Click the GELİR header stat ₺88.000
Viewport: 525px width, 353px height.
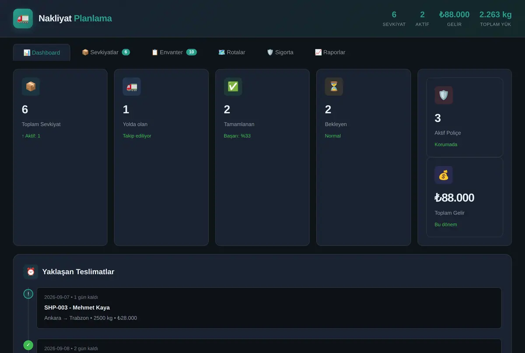454,18
